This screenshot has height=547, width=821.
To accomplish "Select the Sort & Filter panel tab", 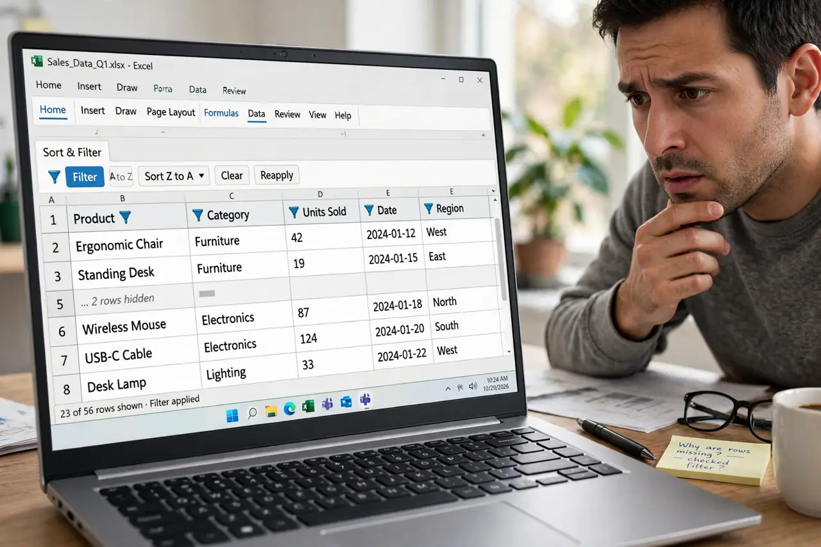I will (x=72, y=152).
